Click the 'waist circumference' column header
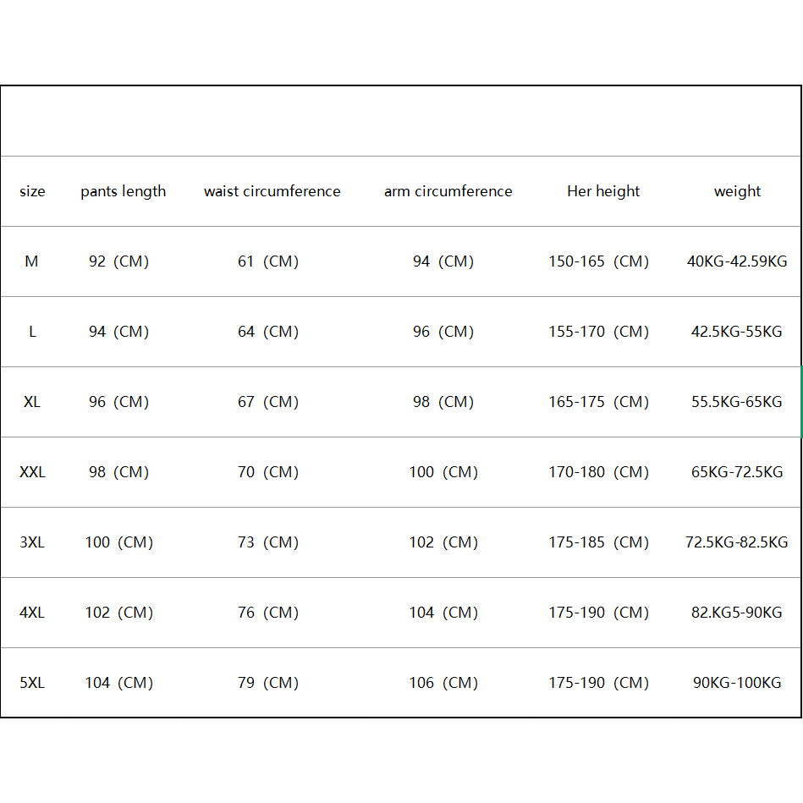Screen dimensions: 803x803 (272, 191)
